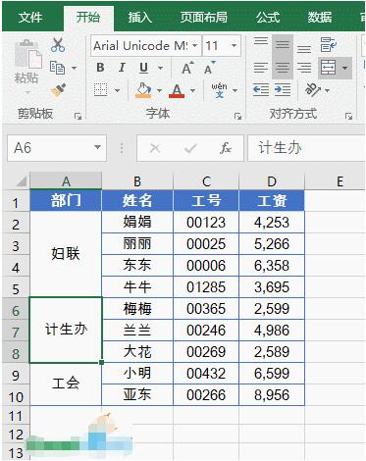Screen dimensions: 366x461
Task: Open the Paste options dropdown arrow
Action: [x=27, y=92]
